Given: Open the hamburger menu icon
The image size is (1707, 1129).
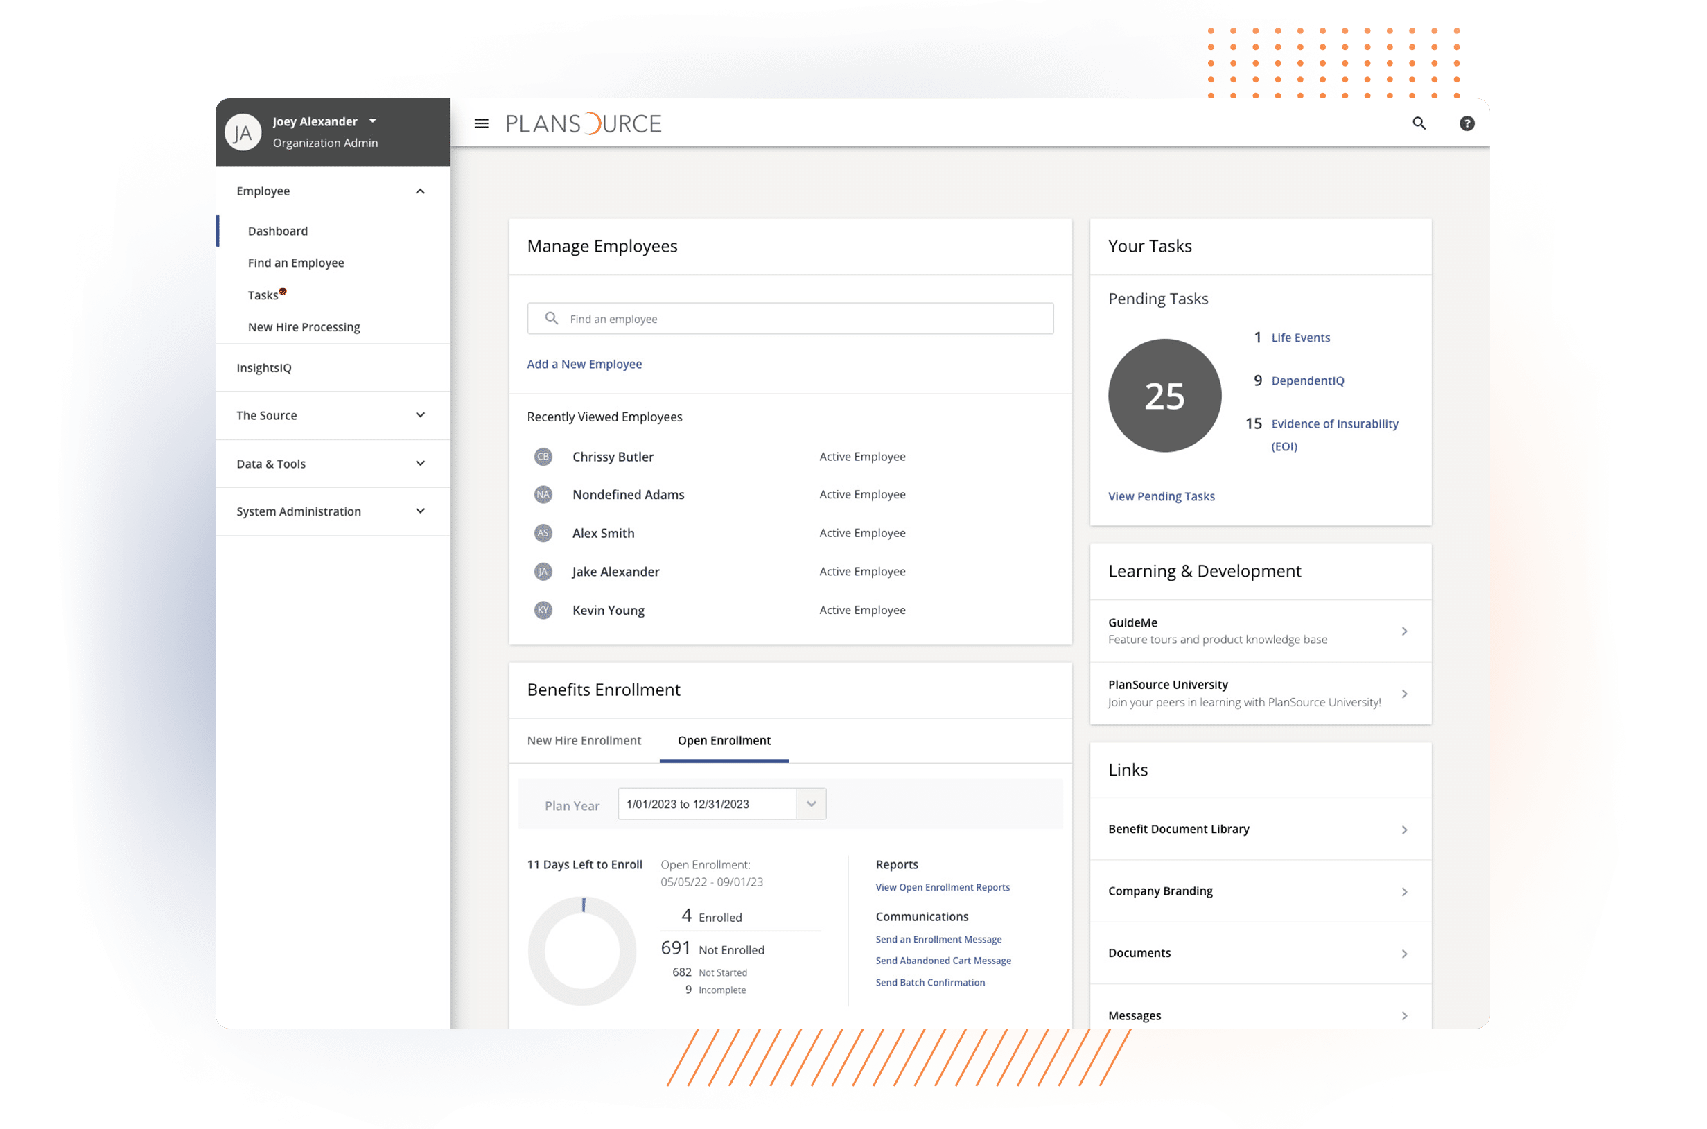Looking at the screenshot, I should point(482,124).
